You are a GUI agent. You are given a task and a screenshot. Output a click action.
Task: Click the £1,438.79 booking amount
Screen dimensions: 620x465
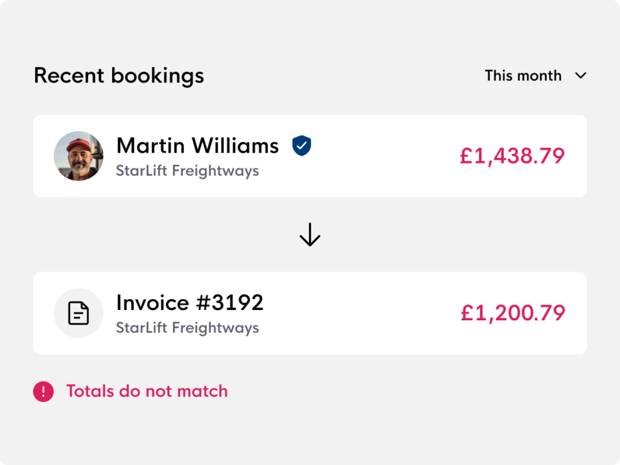coord(512,156)
